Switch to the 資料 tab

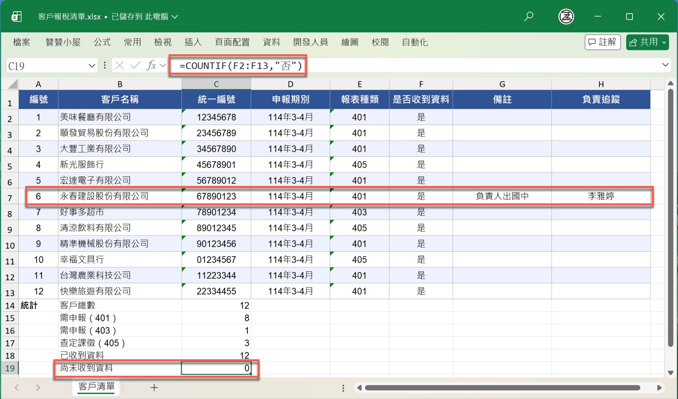[272, 42]
